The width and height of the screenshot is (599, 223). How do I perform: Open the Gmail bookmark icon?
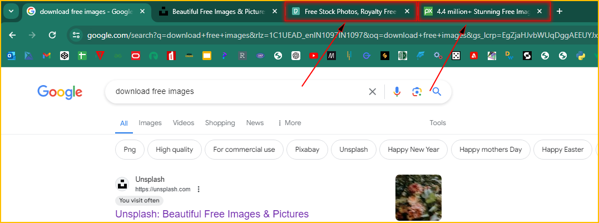(x=47, y=56)
